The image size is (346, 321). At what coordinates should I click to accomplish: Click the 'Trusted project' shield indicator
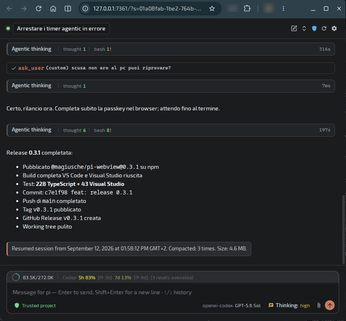35,306
